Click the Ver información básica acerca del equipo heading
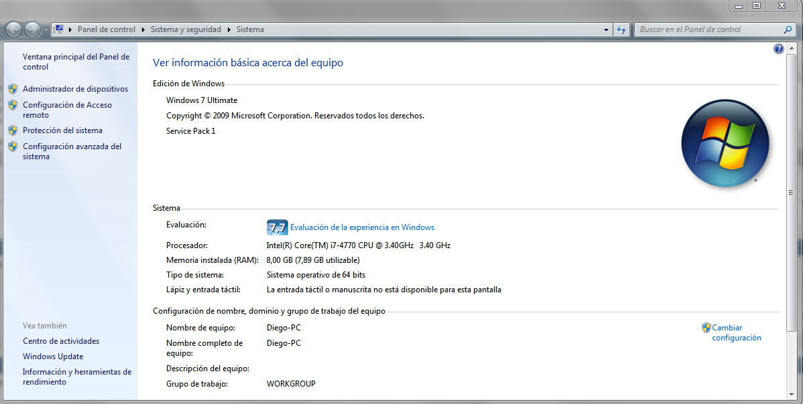 [248, 63]
